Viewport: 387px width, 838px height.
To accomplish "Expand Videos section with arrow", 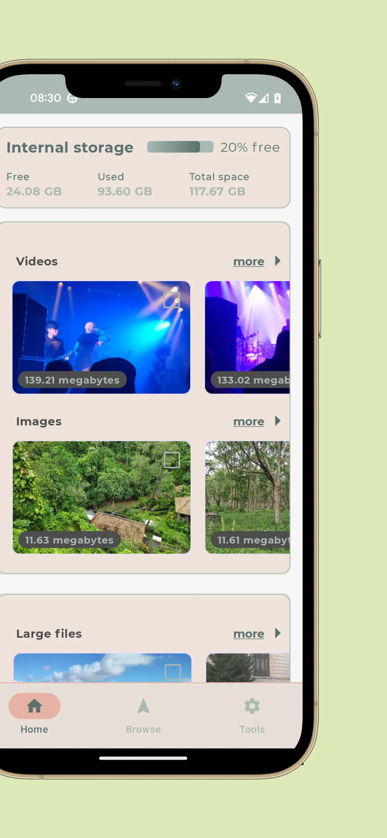I will (278, 261).
